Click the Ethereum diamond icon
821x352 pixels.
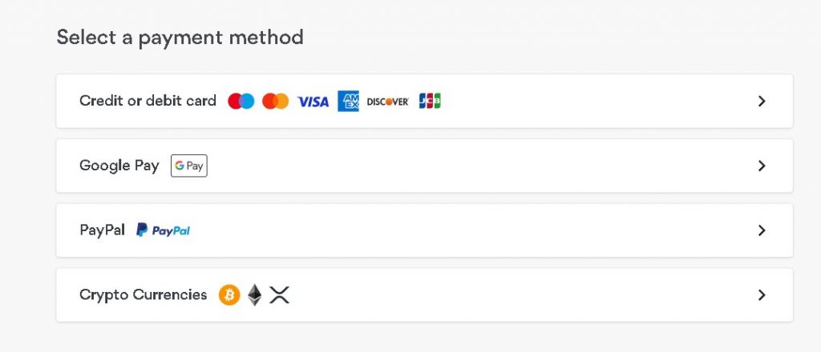pyautogui.click(x=254, y=295)
